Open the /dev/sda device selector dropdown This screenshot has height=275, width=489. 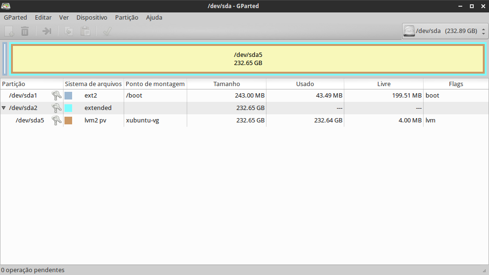[x=445, y=31]
